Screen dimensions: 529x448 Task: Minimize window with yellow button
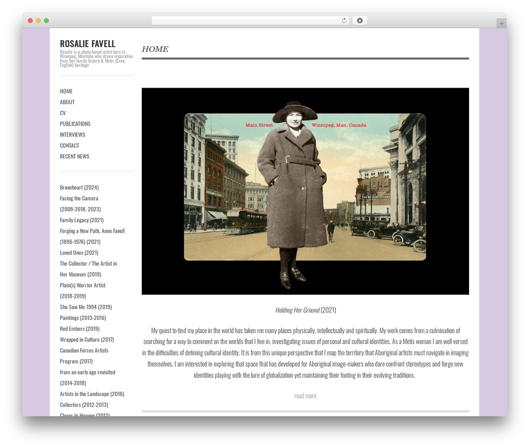coord(38,21)
